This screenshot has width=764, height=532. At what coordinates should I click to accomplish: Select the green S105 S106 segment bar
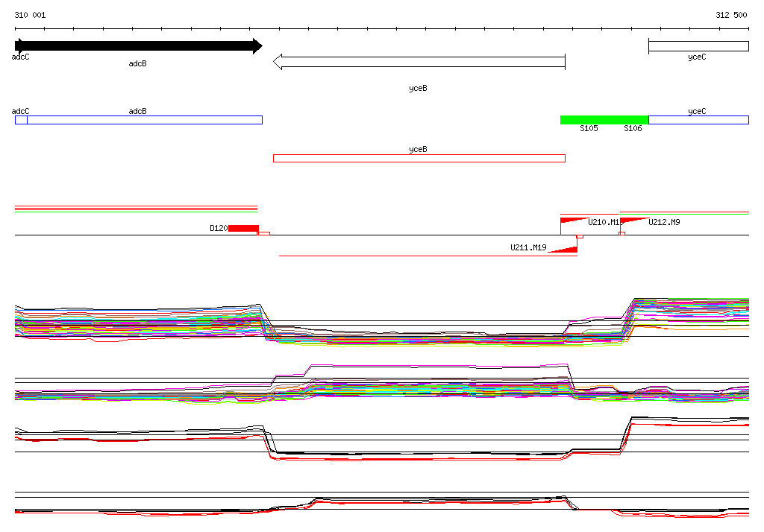click(604, 120)
